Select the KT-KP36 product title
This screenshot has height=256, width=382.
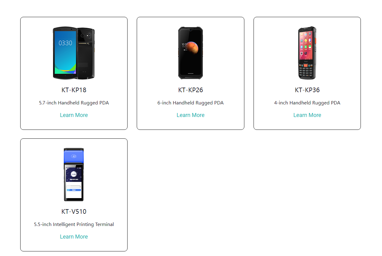click(307, 90)
